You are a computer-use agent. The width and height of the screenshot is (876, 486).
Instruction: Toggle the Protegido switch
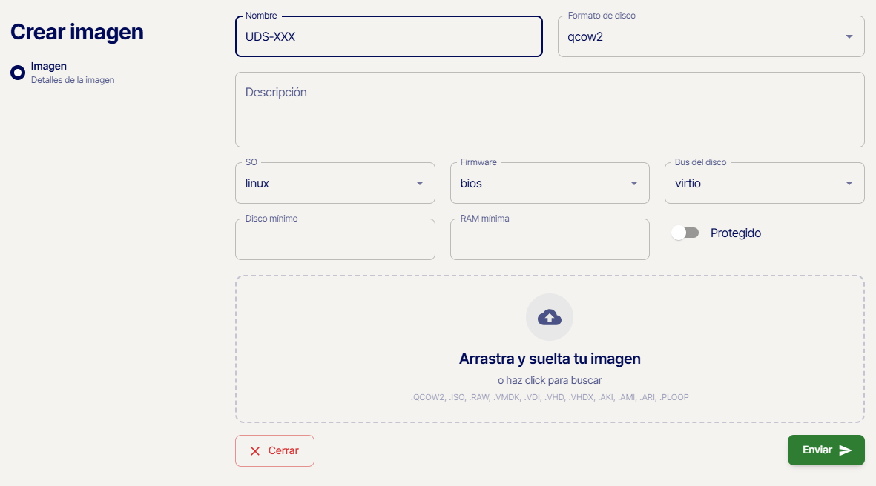click(685, 233)
